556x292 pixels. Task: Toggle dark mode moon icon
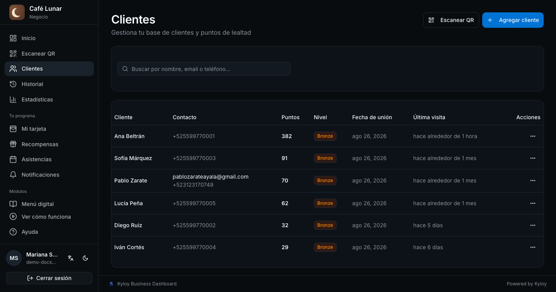(86, 258)
